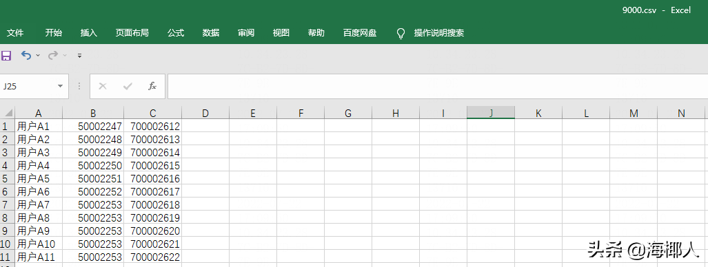Click cell containing 700002614
The width and height of the screenshot is (708, 267).
tap(153, 153)
